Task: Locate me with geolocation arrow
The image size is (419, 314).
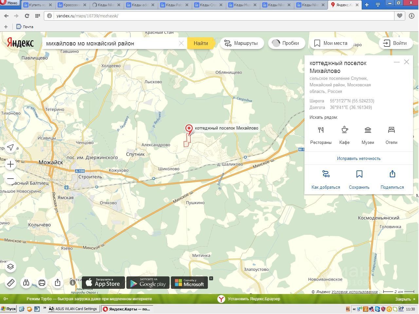Action: click(x=10, y=148)
